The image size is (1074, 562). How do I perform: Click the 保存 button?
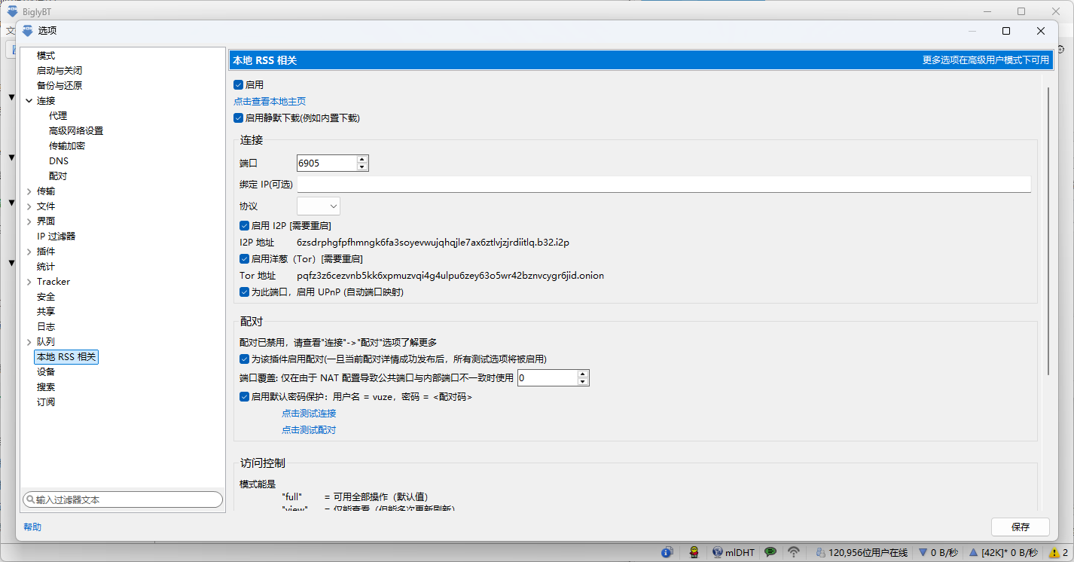[x=1021, y=527]
